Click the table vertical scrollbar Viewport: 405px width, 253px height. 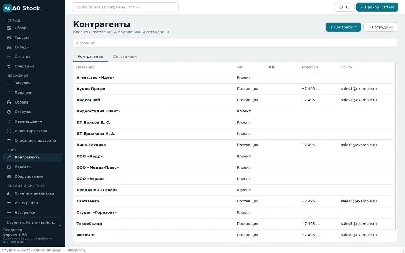coord(395,146)
